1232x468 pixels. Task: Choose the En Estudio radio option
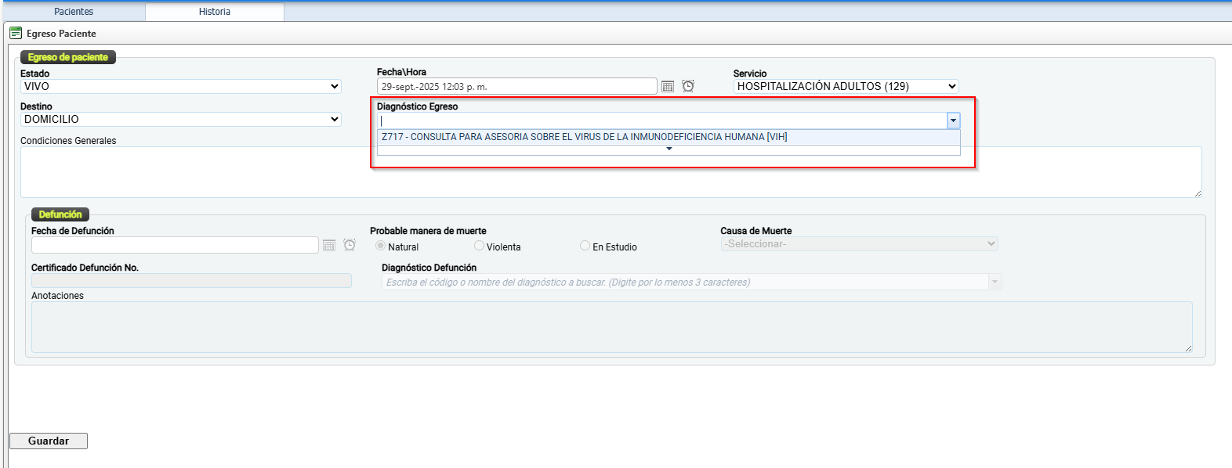coord(585,246)
